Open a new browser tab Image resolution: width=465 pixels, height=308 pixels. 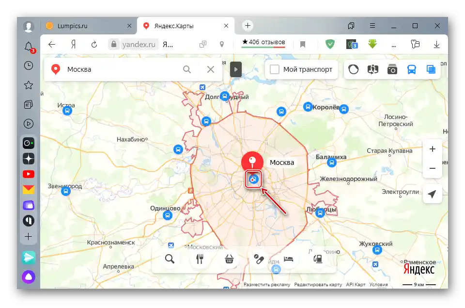coord(248,26)
